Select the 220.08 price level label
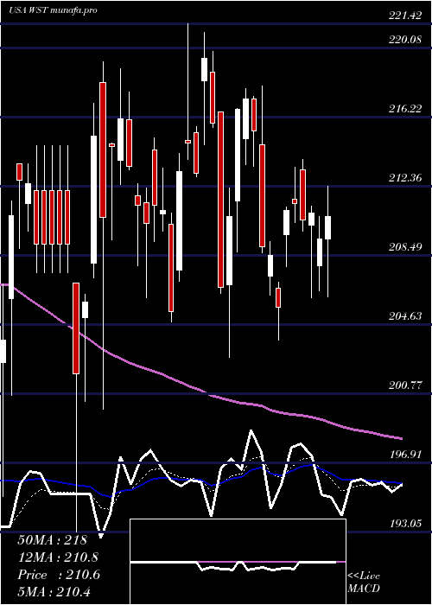The width and height of the screenshot is (432, 605). [404, 40]
